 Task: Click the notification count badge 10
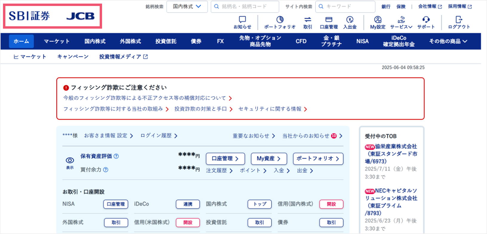point(334,136)
